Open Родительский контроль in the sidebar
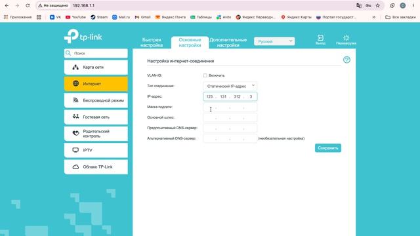 (96, 134)
